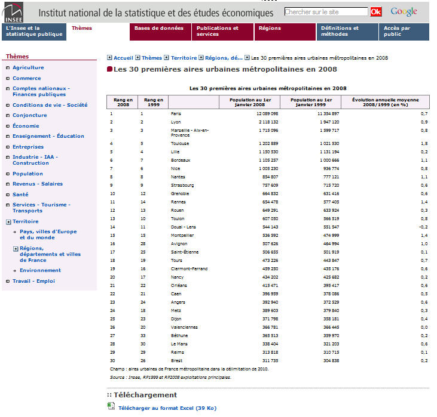
Task: Open the Régions navigation tab
Action: [285, 31]
